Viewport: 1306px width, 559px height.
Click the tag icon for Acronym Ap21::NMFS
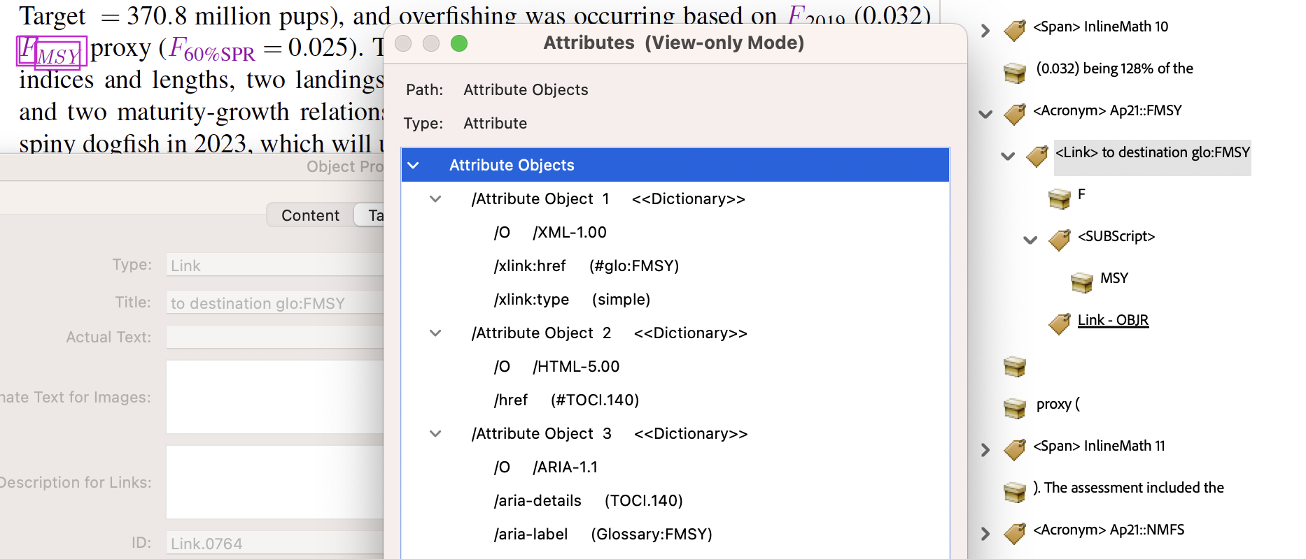coord(1014,532)
